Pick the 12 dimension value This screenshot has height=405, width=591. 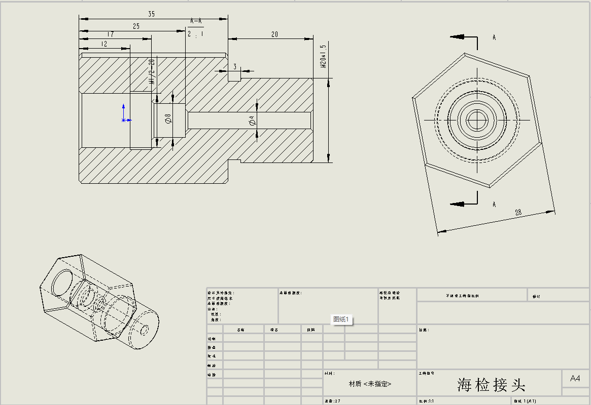[104, 44]
